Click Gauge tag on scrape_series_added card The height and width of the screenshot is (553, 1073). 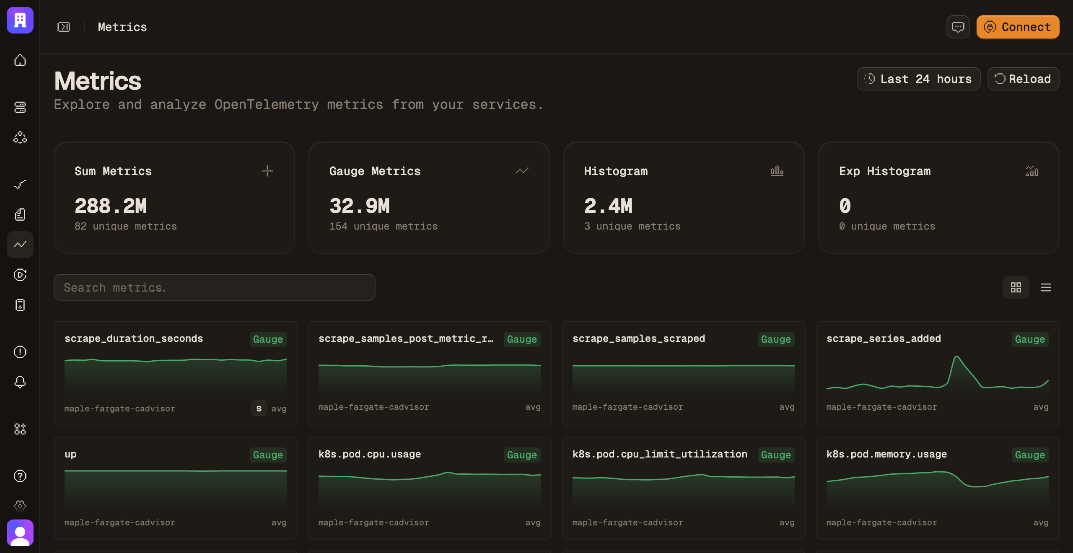tap(1030, 339)
